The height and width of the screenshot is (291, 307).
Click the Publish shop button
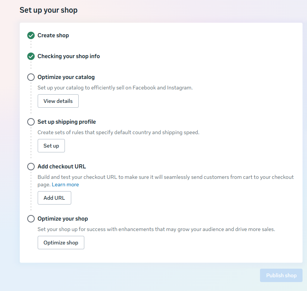(x=281, y=275)
